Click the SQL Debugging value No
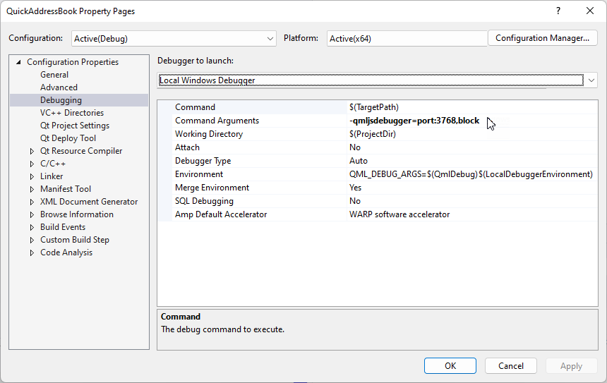Image resolution: width=607 pixels, height=383 pixels. point(355,201)
